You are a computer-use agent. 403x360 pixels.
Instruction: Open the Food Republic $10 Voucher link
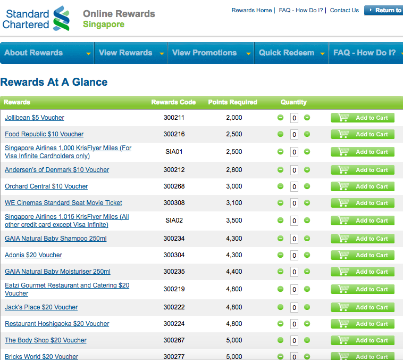tap(44, 134)
